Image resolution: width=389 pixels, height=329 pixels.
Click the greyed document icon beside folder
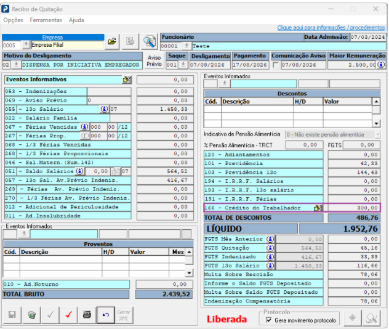130,41
